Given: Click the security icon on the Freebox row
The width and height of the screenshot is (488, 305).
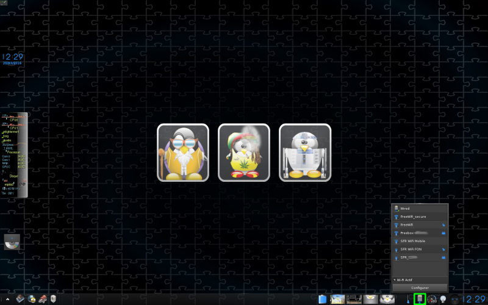Looking at the screenshot, I should (443, 233).
